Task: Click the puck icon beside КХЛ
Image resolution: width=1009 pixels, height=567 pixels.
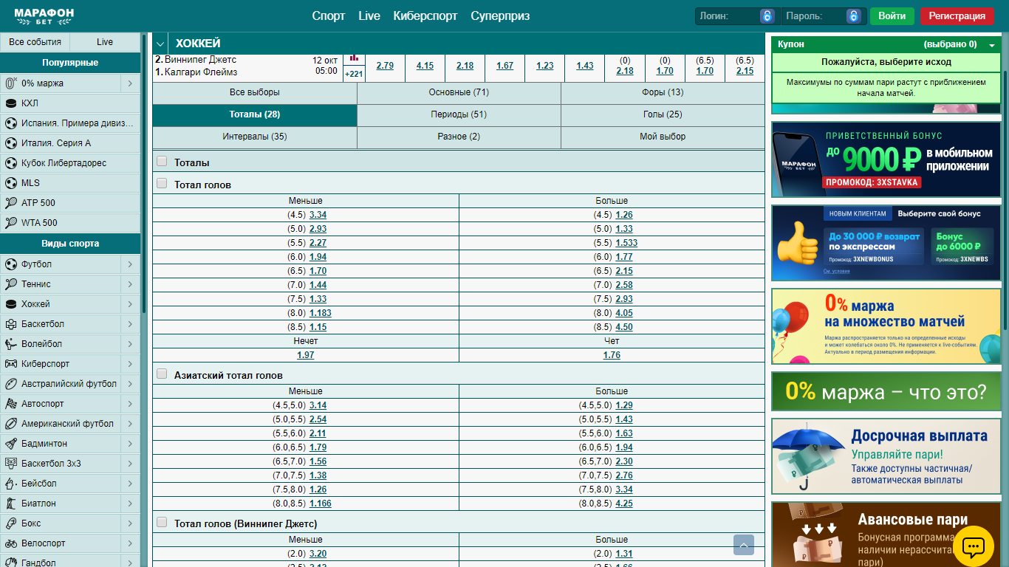Action: tap(11, 103)
